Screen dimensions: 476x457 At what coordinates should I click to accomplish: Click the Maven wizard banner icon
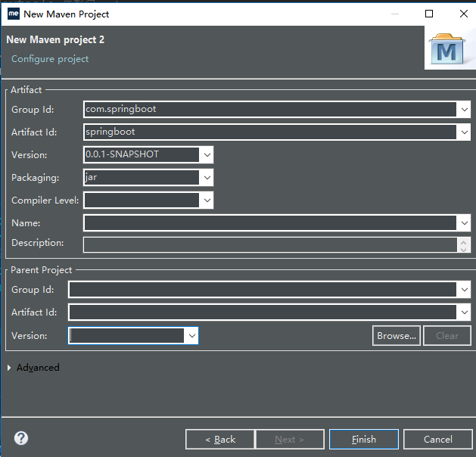449,50
